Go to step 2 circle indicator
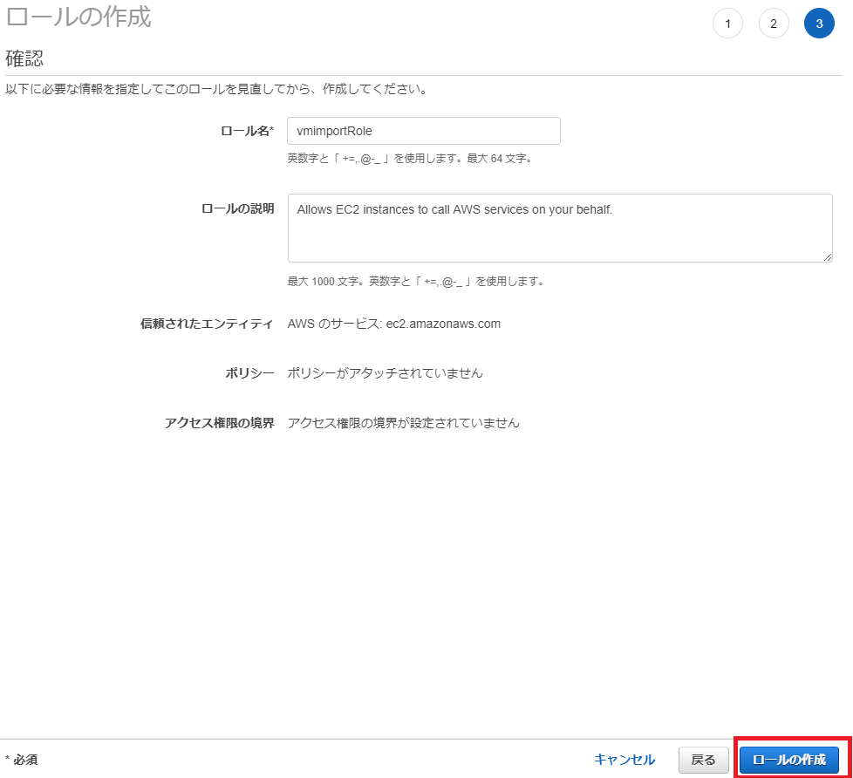The width and height of the screenshot is (853, 778). point(774,24)
